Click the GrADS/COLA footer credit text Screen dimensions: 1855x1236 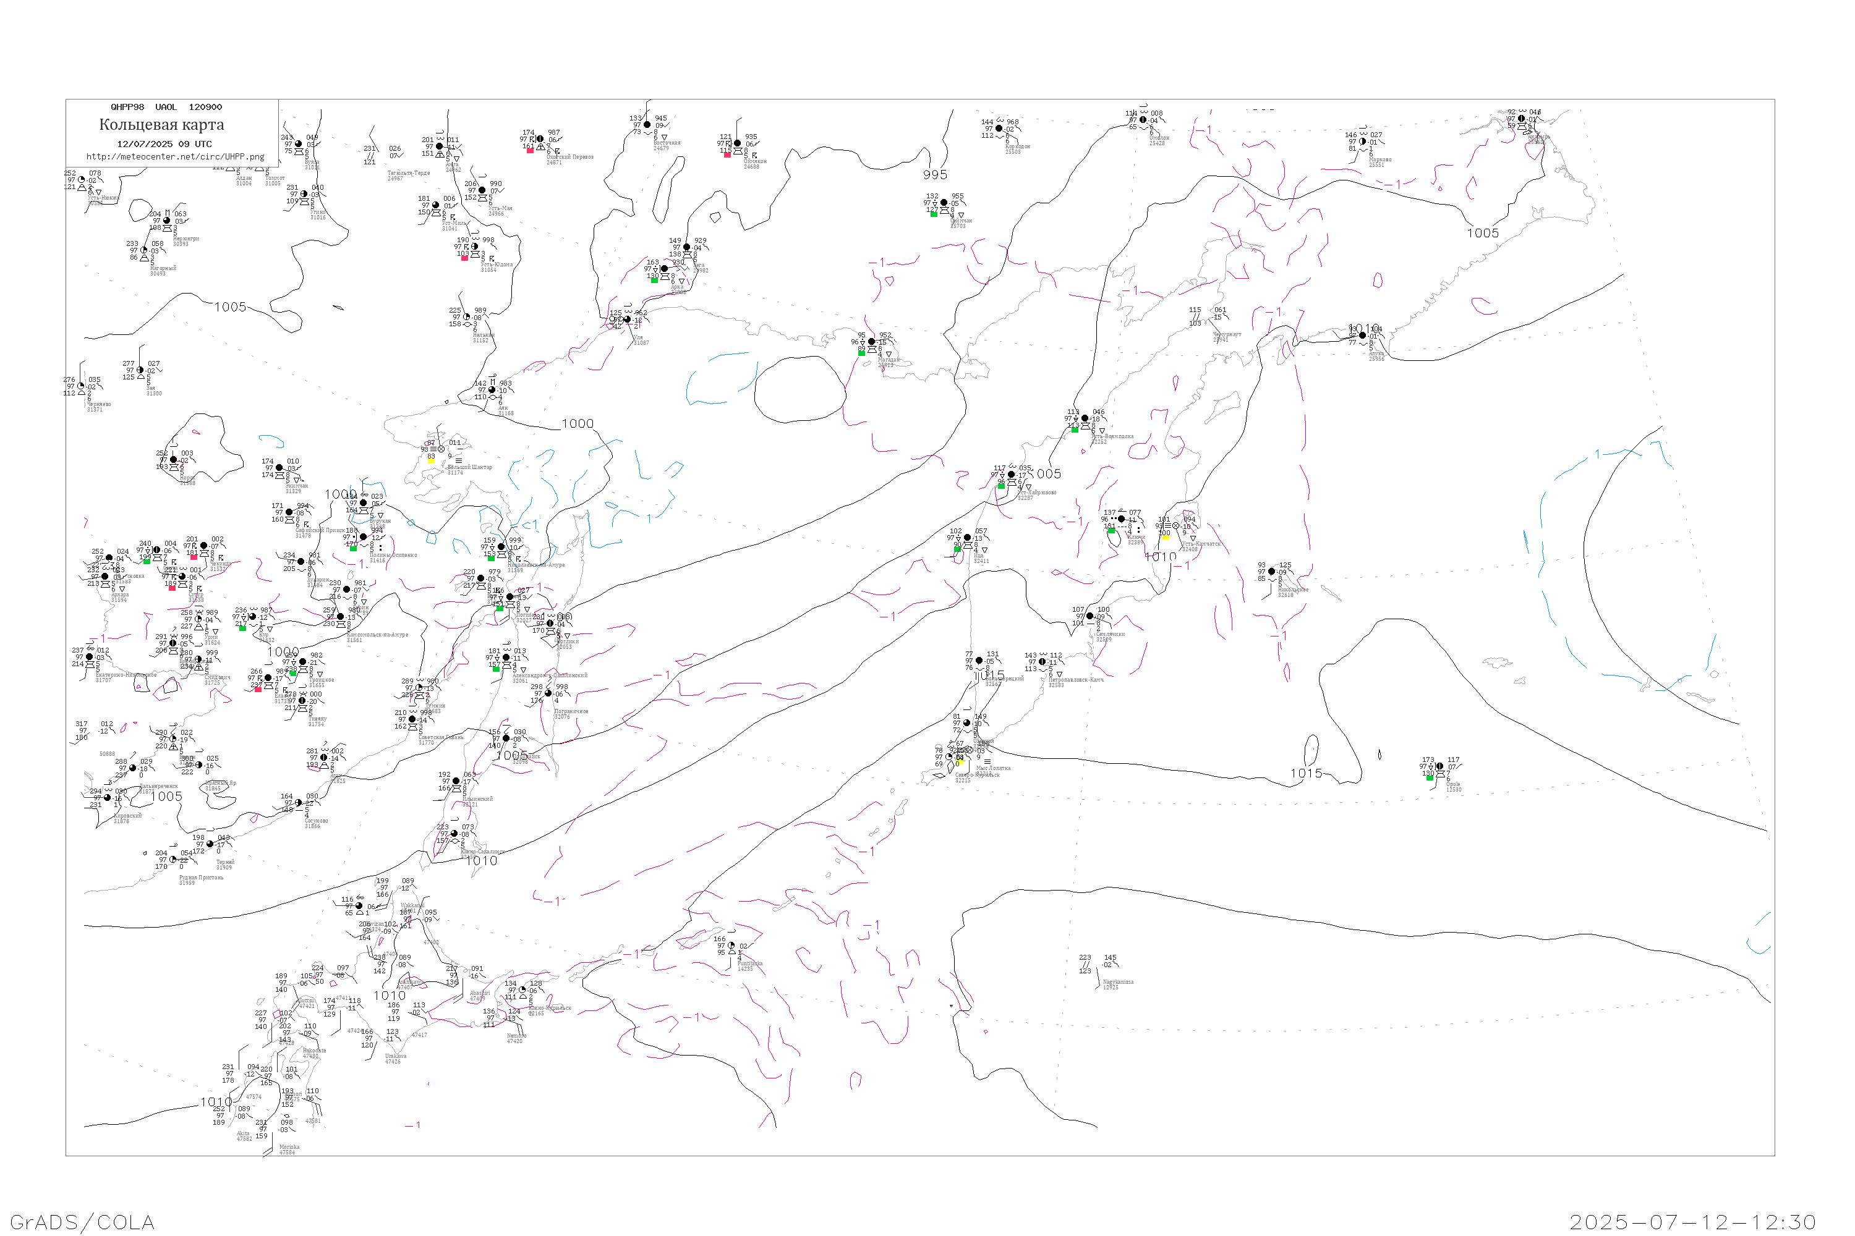pos(82,1222)
